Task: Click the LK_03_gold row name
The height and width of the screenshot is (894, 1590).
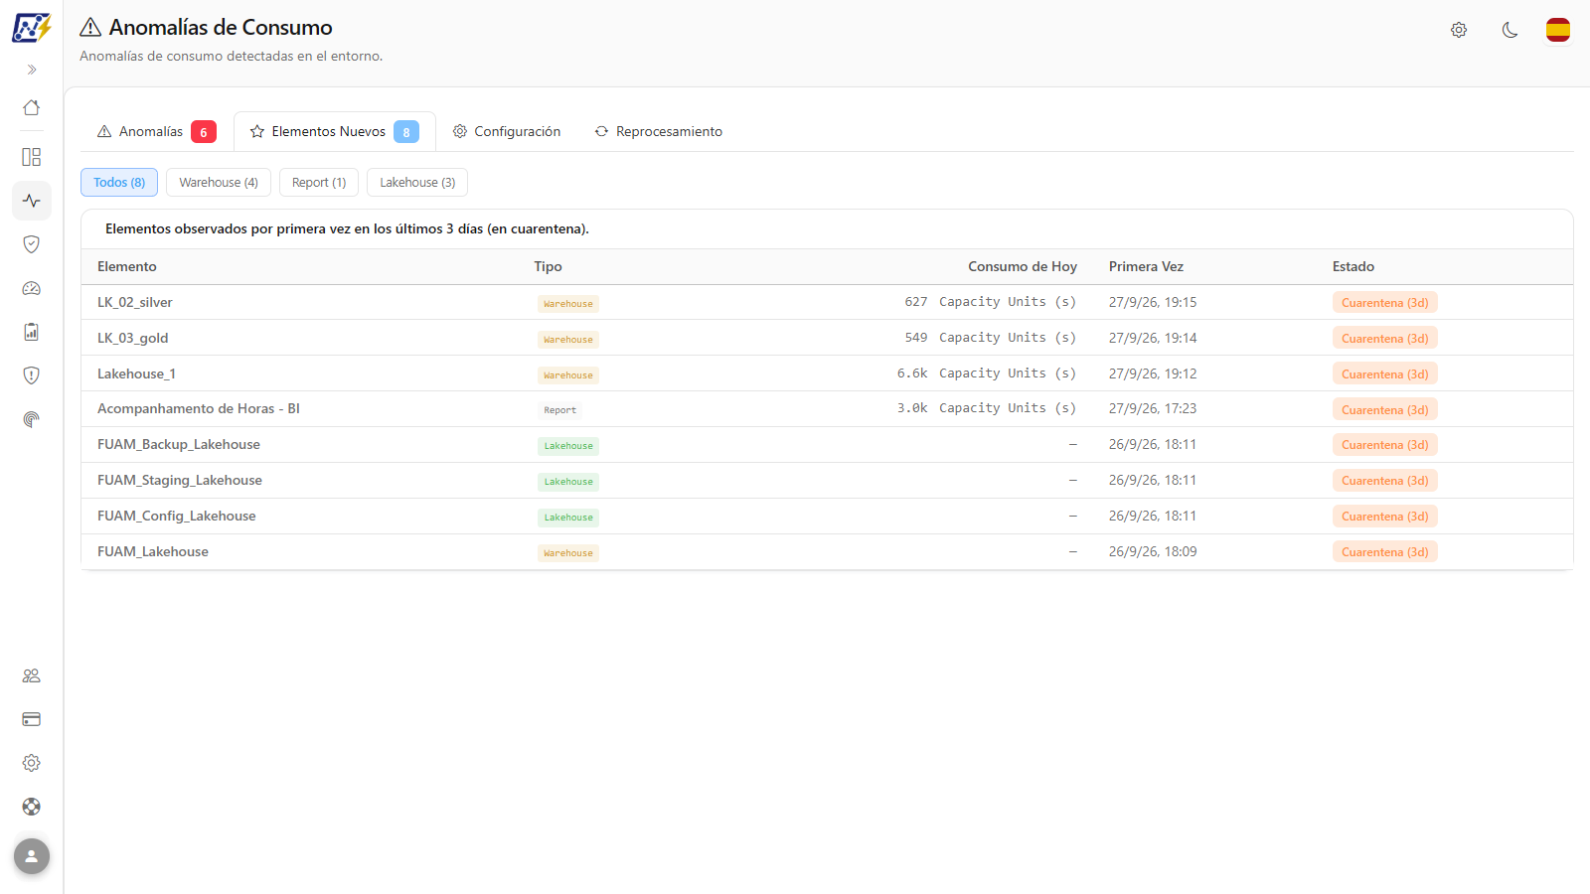Action: click(133, 338)
